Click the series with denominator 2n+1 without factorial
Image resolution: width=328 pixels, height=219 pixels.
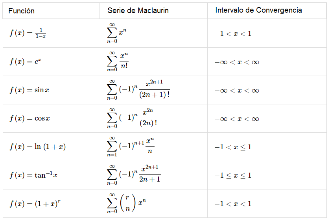pos(134,175)
